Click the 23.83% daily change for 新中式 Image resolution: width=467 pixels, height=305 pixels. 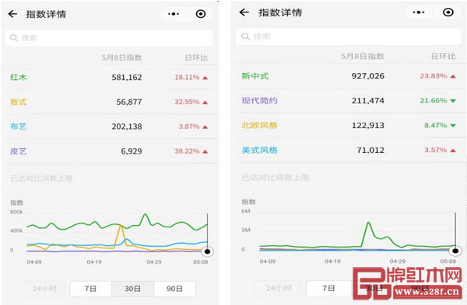click(x=434, y=76)
